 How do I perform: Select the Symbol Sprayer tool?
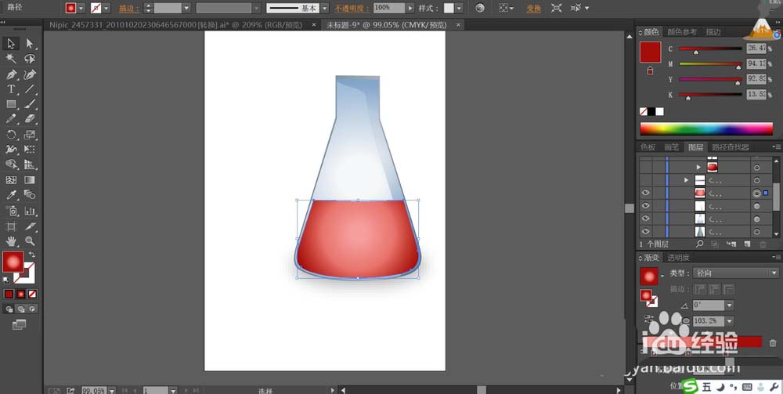[x=11, y=210]
